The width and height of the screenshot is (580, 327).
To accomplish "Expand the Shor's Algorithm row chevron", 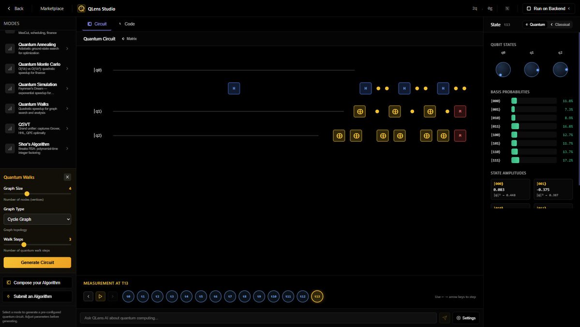I will tap(67, 149).
